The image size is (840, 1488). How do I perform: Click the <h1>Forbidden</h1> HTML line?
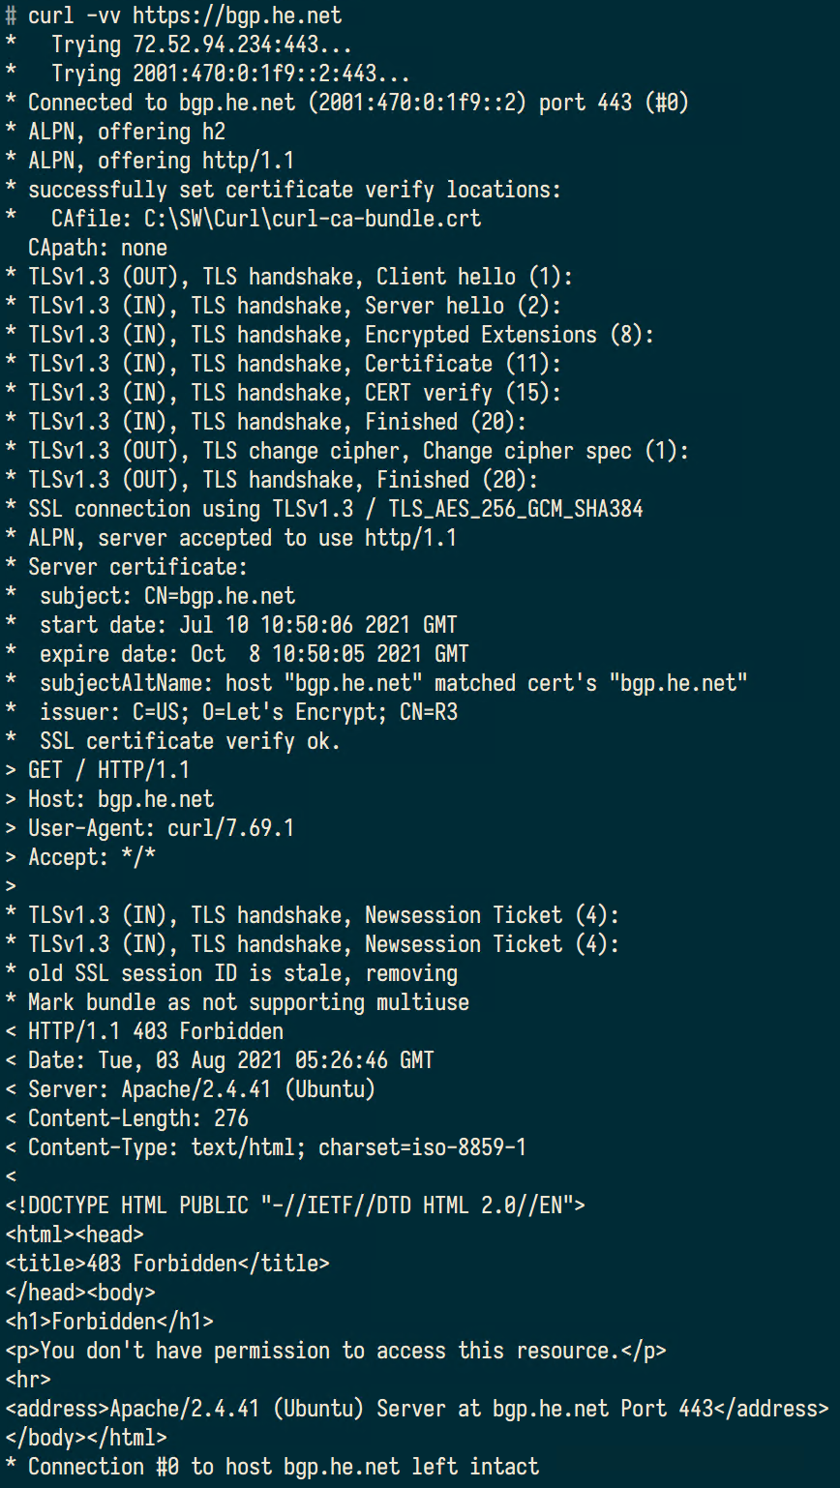click(109, 1322)
